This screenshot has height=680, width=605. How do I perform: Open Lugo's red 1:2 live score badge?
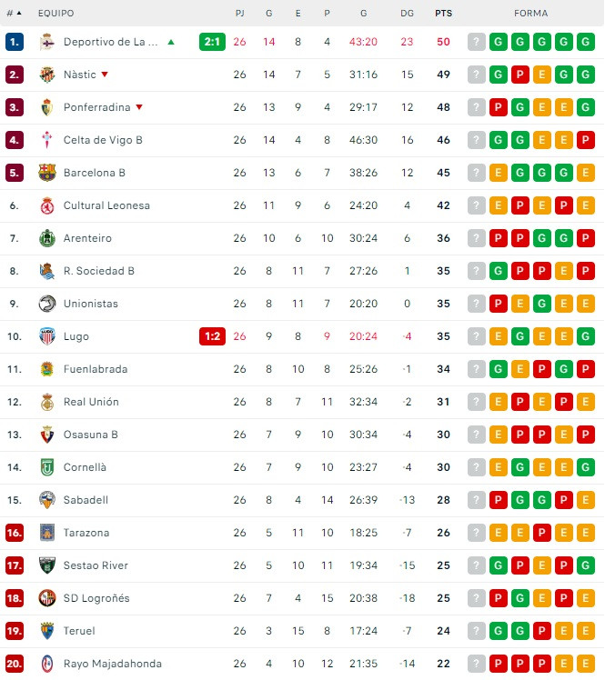(212, 336)
